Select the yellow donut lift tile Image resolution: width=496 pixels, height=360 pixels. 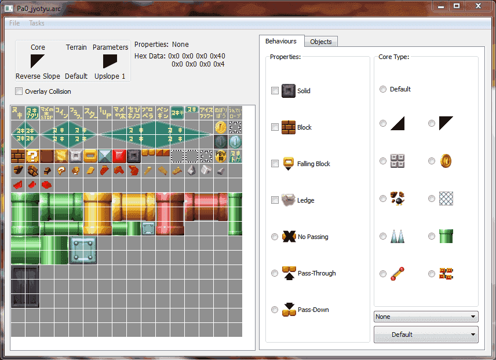pyautogui.click(x=90, y=156)
